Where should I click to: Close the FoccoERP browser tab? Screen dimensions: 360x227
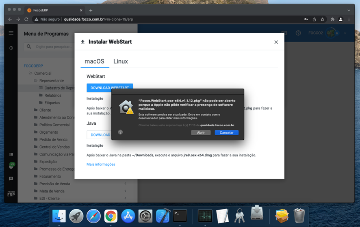coord(81,10)
